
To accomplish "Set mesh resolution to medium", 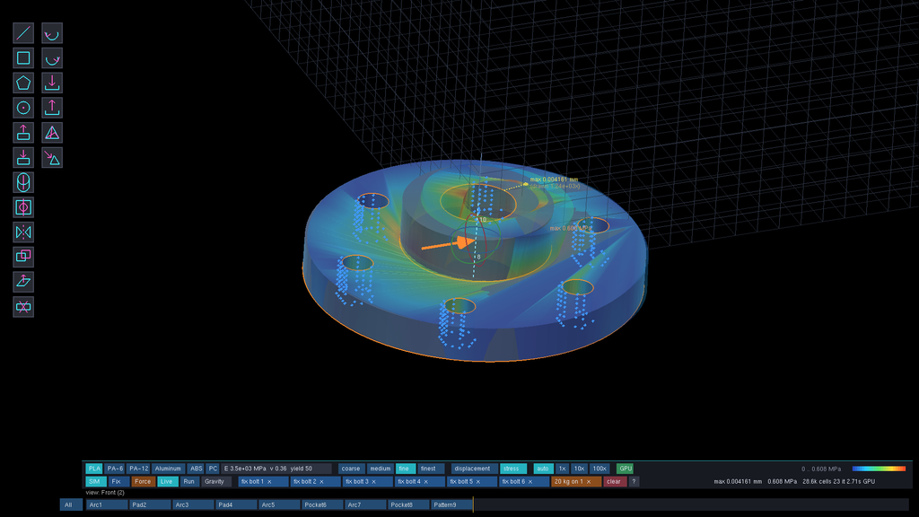I will (380, 469).
